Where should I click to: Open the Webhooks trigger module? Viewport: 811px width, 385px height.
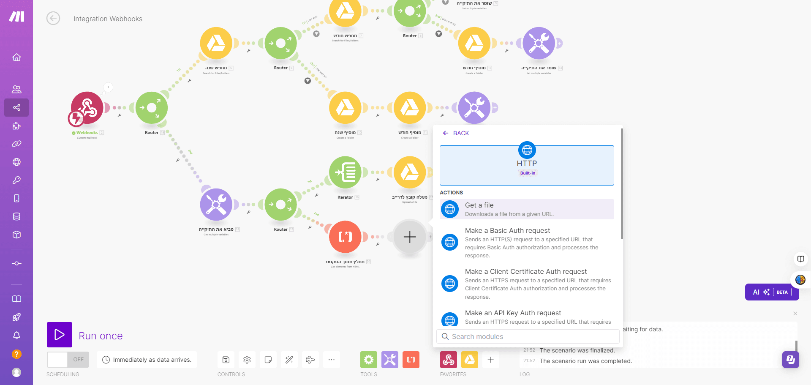(87, 108)
